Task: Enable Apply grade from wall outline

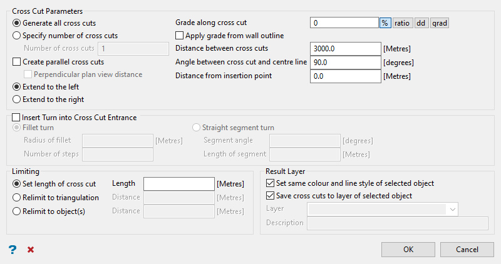Action: pos(180,36)
